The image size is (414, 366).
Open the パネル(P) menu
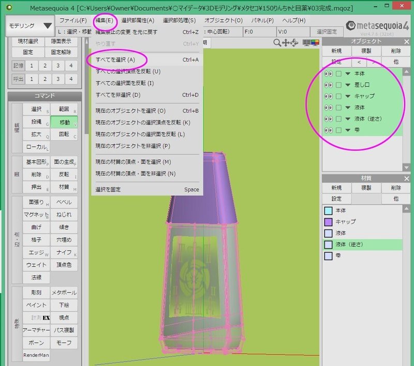click(x=262, y=20)
